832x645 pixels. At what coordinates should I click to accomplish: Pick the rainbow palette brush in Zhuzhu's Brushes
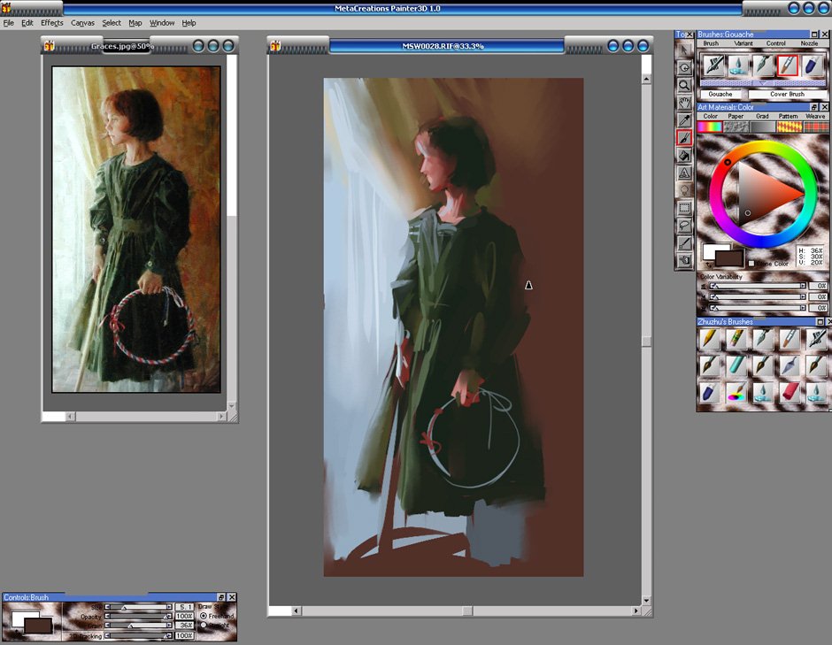click(736, 393)
